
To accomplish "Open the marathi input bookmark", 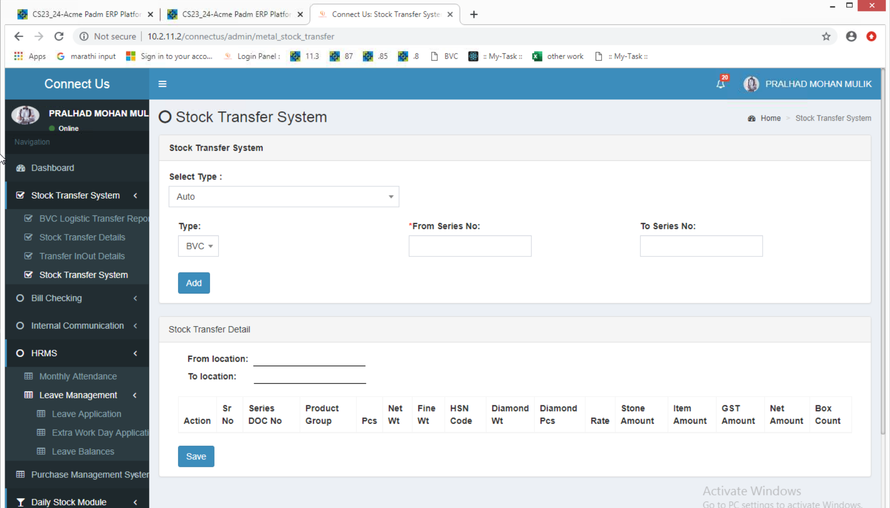I will click(86, 56).
